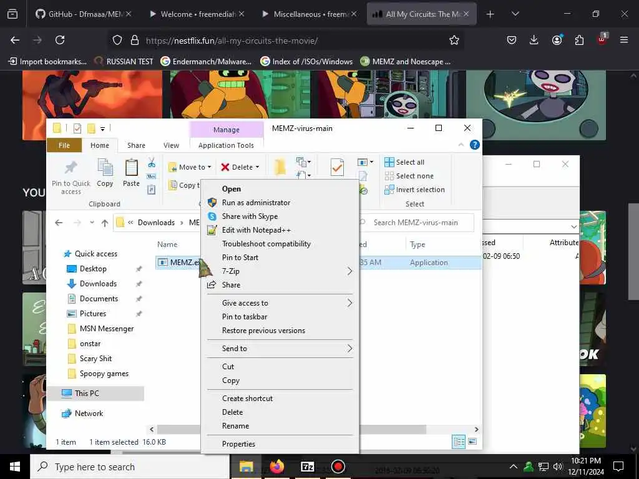
Task: Open RUSSIAN TEST bookmark
Action: 124,62
